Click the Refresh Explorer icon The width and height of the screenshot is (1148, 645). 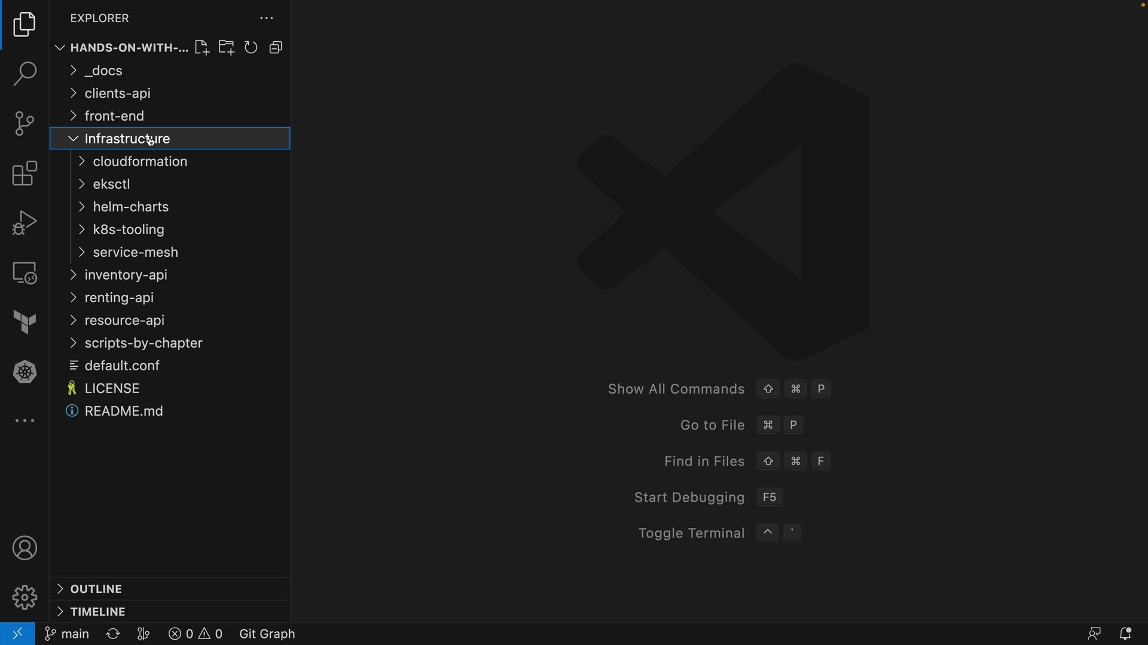click(251, 48)
